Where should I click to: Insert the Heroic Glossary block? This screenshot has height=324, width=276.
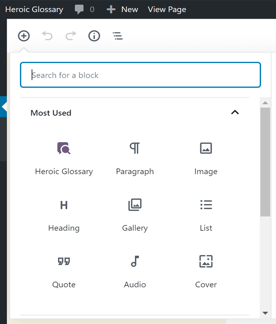click(64, 157)
